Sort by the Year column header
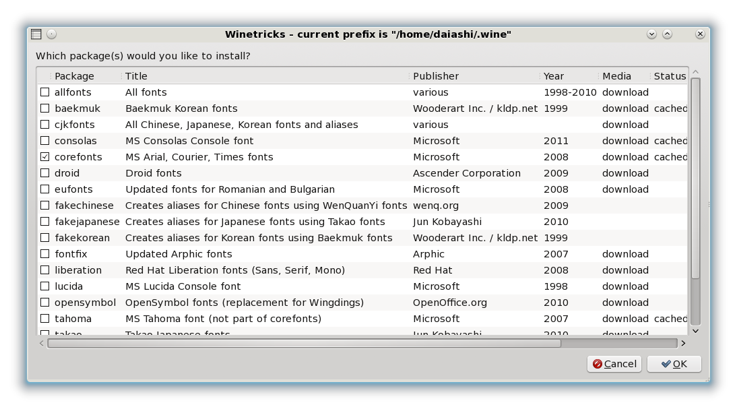737x409 pixels. (x=569, y=75)
